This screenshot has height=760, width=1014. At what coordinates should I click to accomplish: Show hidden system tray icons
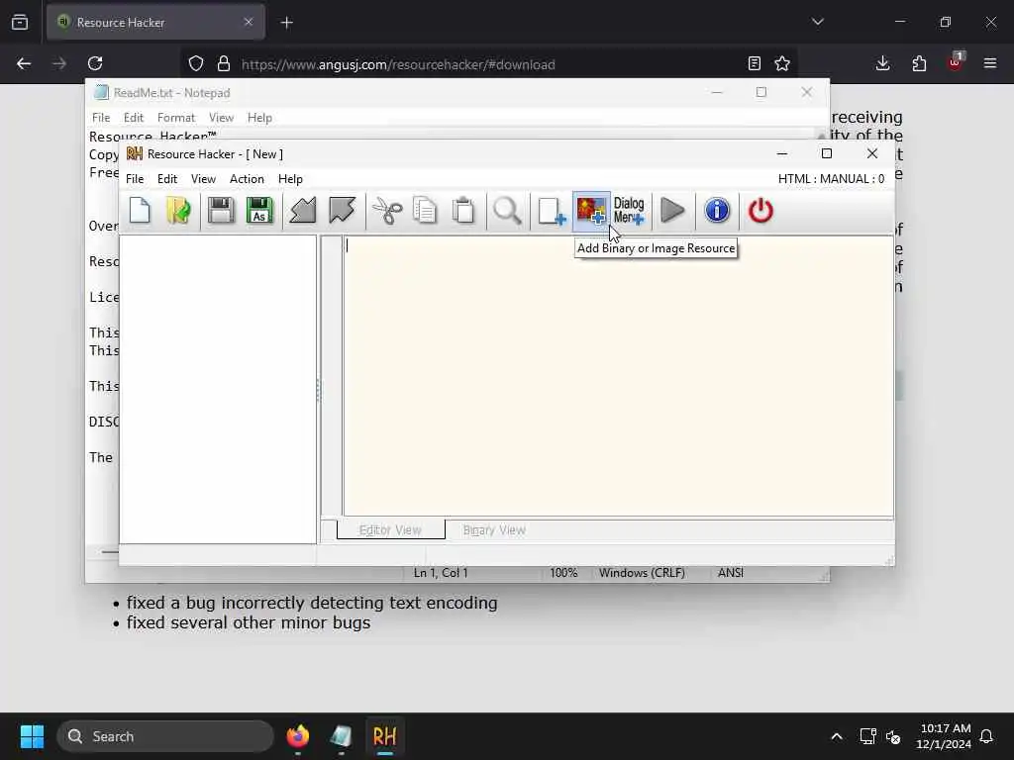836,736
